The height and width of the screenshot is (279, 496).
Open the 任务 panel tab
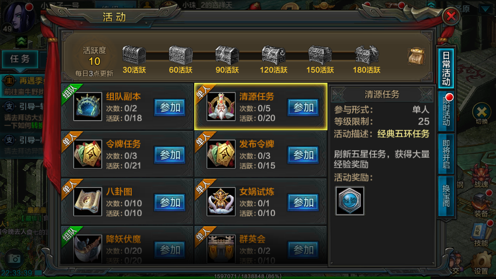tap(20, 59)
